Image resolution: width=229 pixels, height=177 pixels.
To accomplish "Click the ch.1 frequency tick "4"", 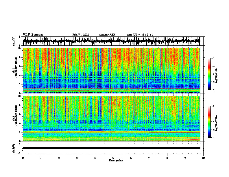I will pos(20,75).
